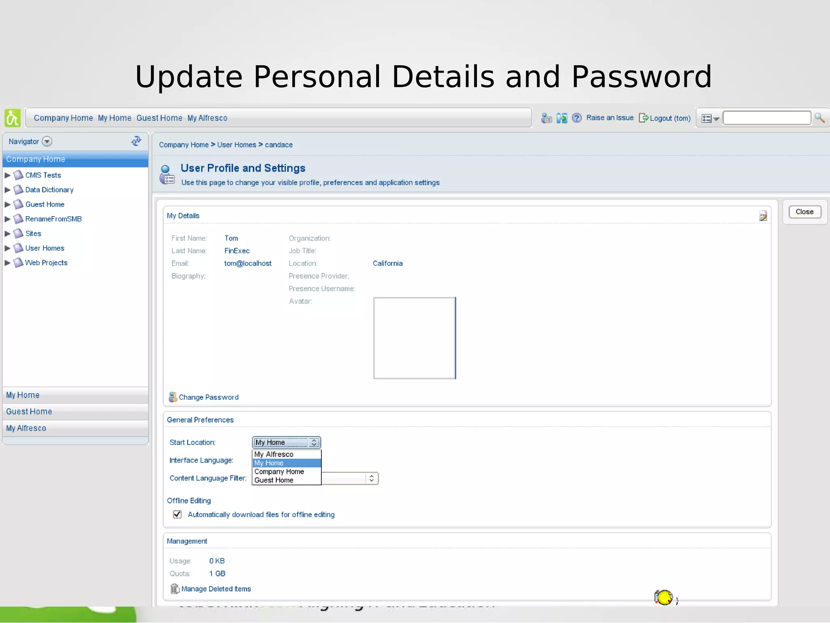This screenshot has height=623, width=830.
Task: Click the Change Password key icon
Action: click(173, 397)
